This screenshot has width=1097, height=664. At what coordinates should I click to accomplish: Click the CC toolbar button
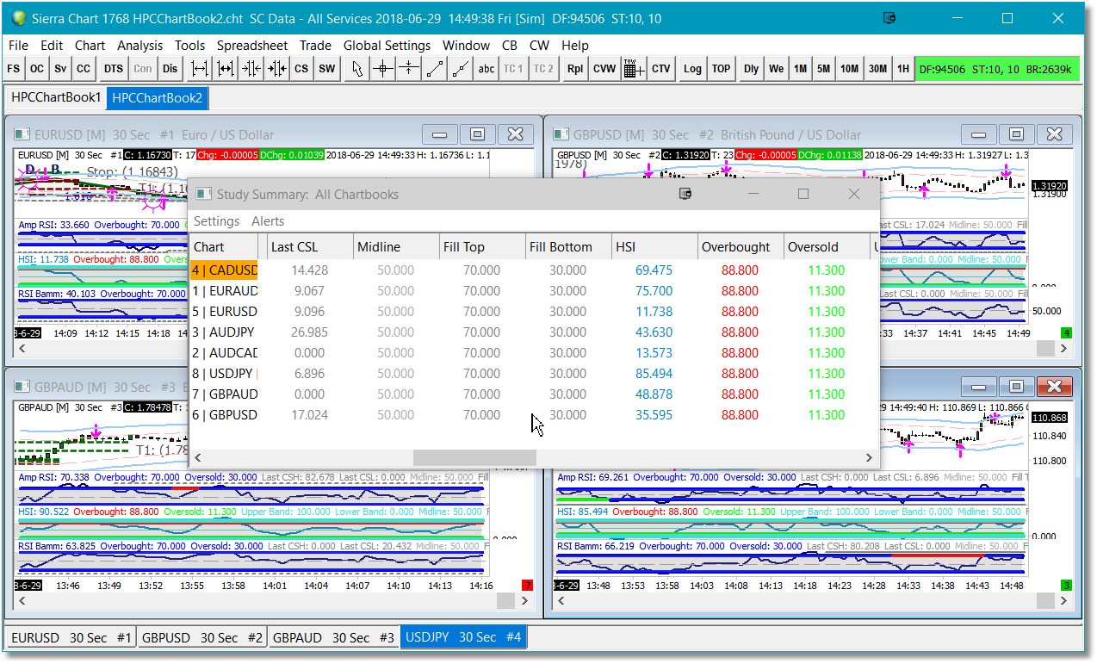tap(84, 69)
